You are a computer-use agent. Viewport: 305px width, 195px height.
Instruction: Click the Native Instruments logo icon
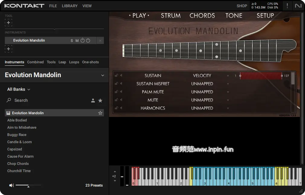coord(298,6)
